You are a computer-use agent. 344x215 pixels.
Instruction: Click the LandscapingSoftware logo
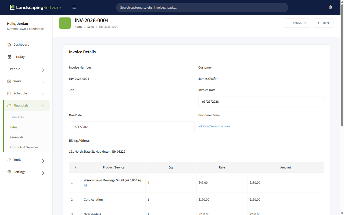click(x=35, y=8)
